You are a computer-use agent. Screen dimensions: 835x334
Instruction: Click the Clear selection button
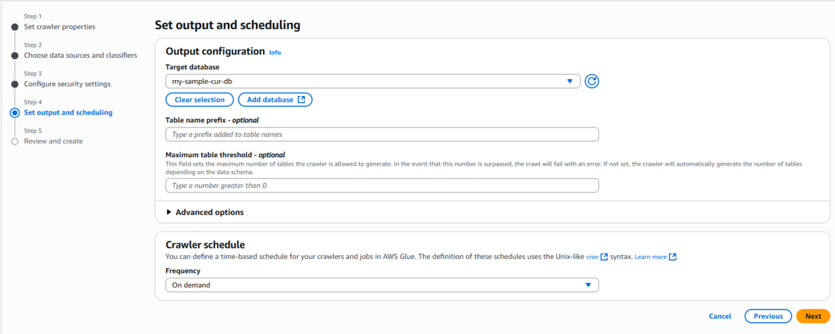tap(200, 100)
